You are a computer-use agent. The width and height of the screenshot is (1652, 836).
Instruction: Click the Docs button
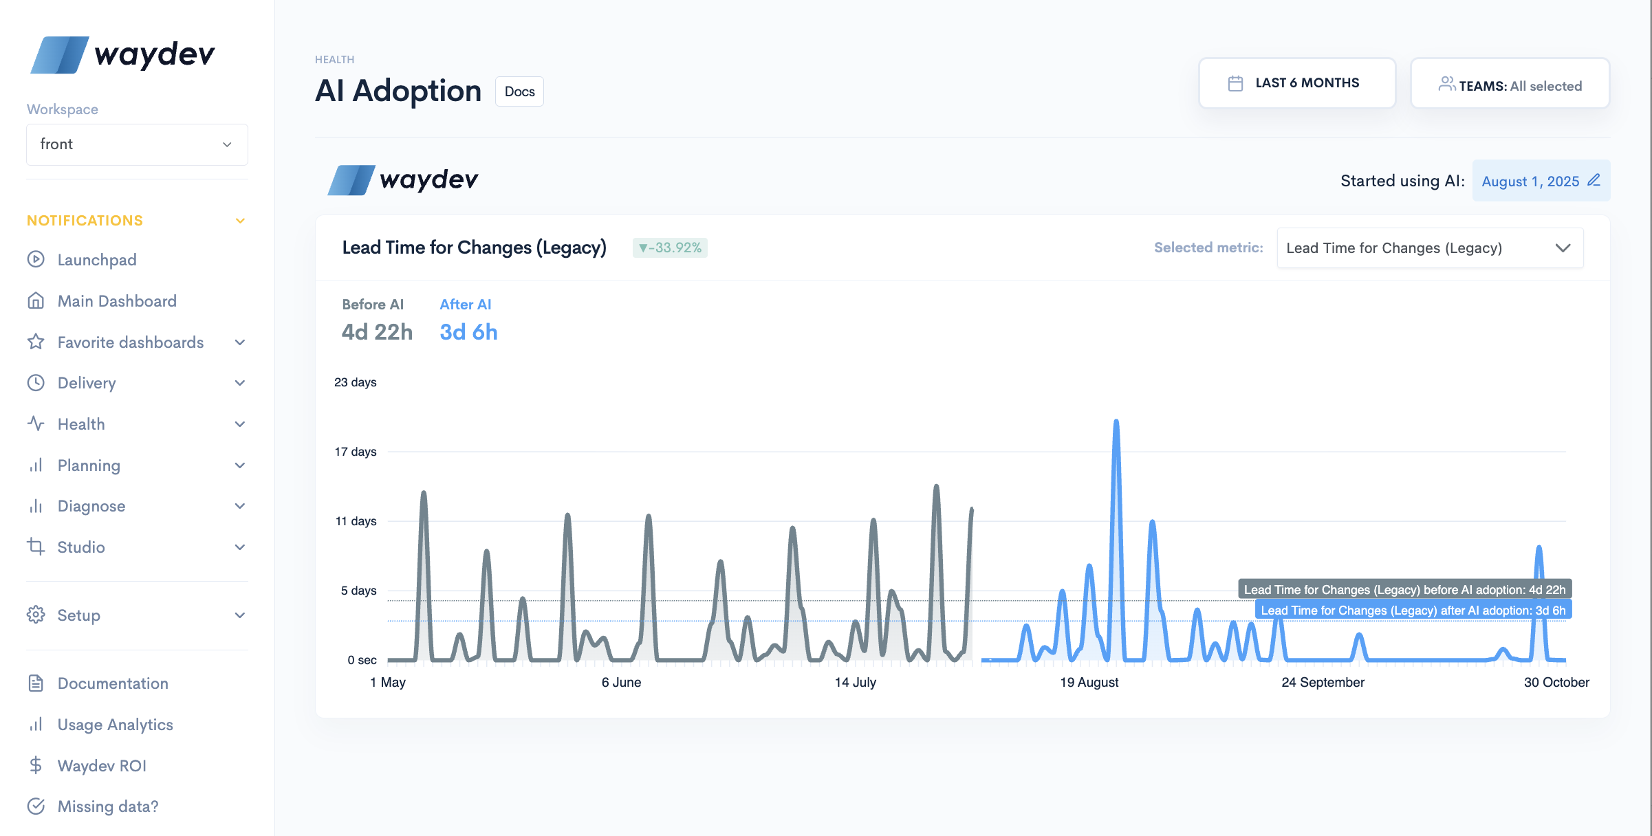pyautogui.click(x=519, y=91)
